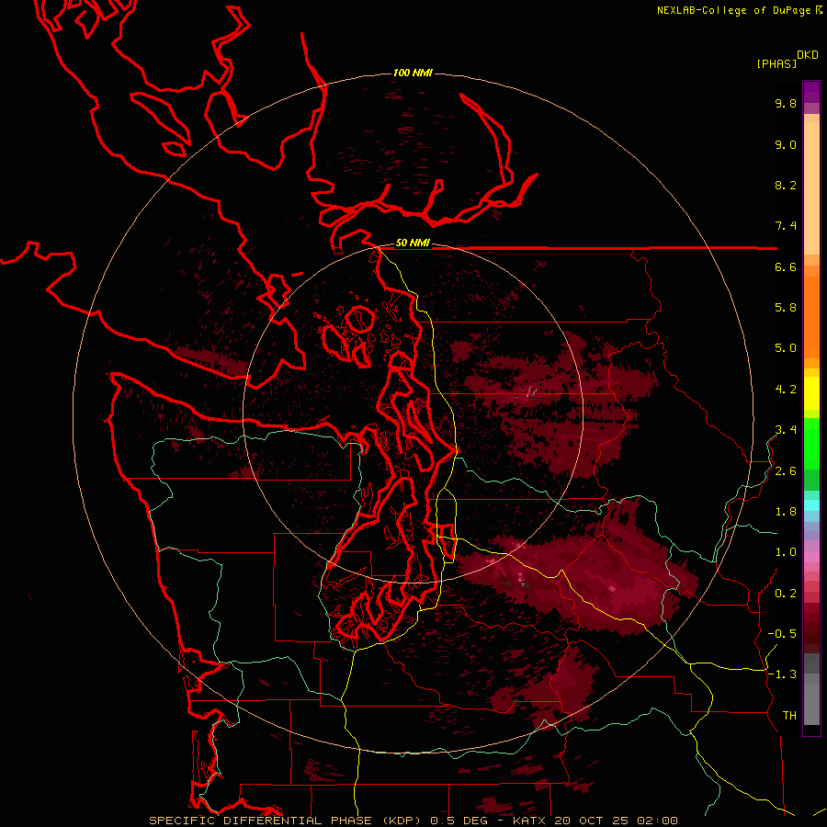827x827 pixels.
Task: Click the SPECIFIC DIFFERENTIAL PHASE (KDP) caption
Action: click(288, 821)
